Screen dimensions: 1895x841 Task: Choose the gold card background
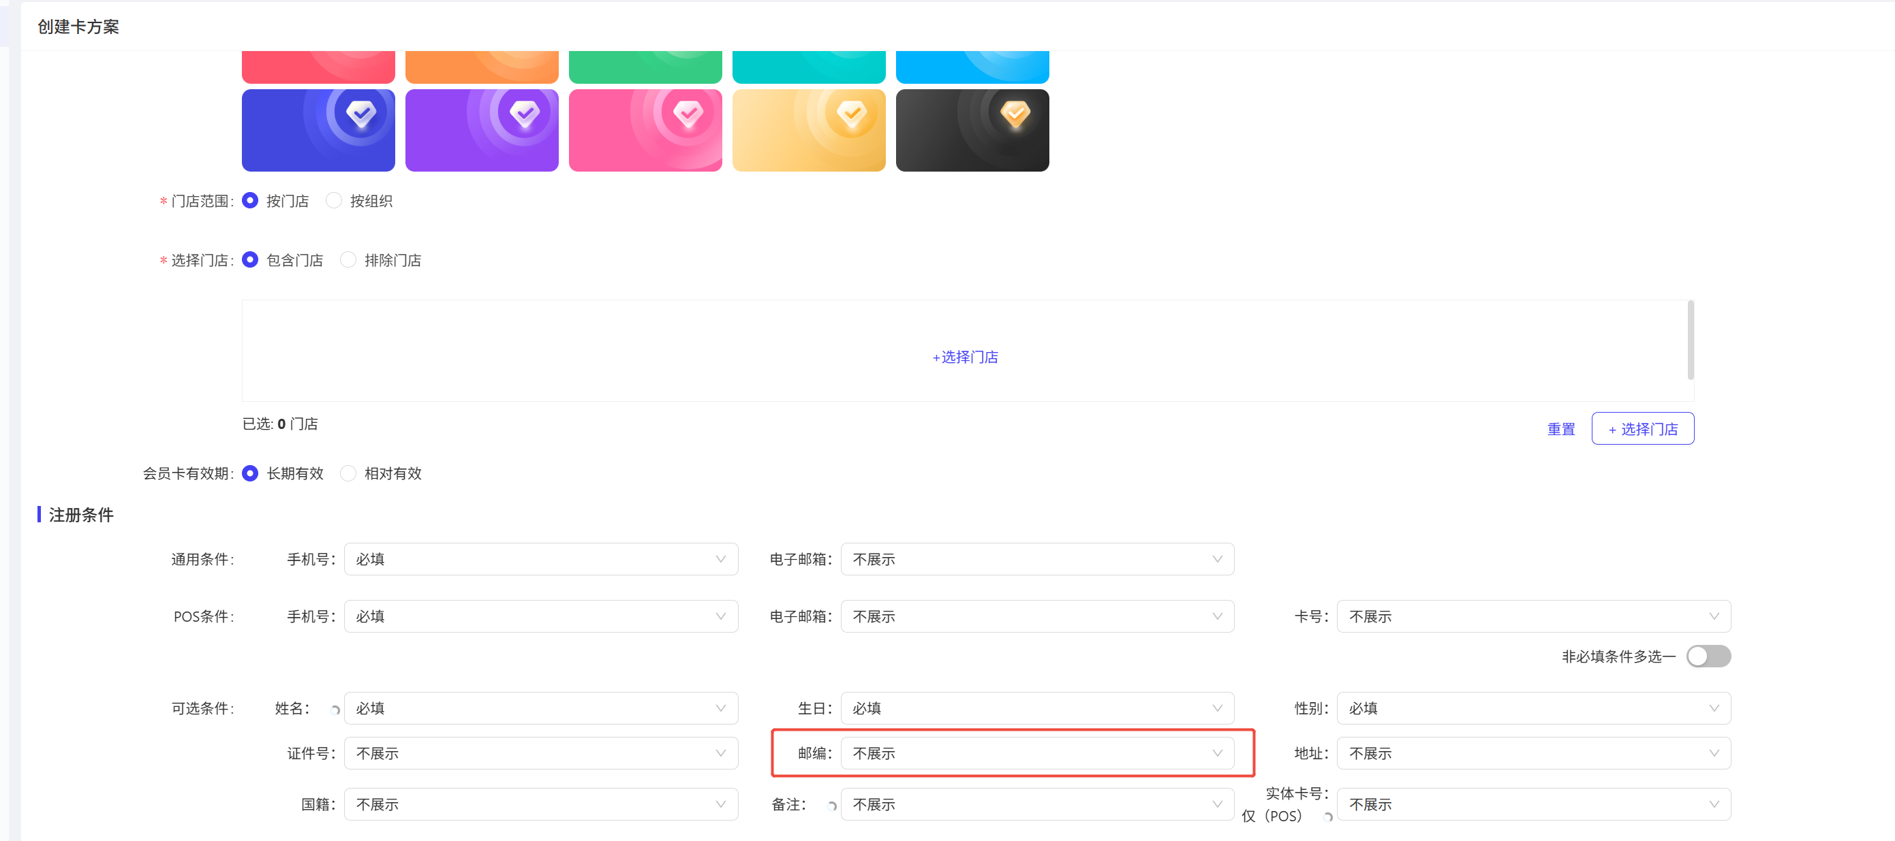(808, 130)
